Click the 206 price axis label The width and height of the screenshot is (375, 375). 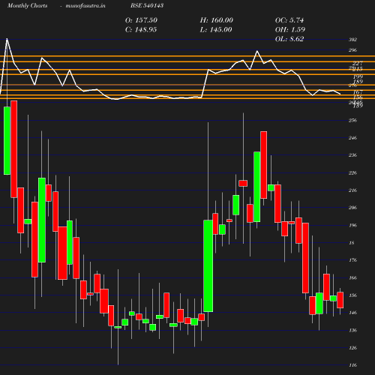point(352,208)
